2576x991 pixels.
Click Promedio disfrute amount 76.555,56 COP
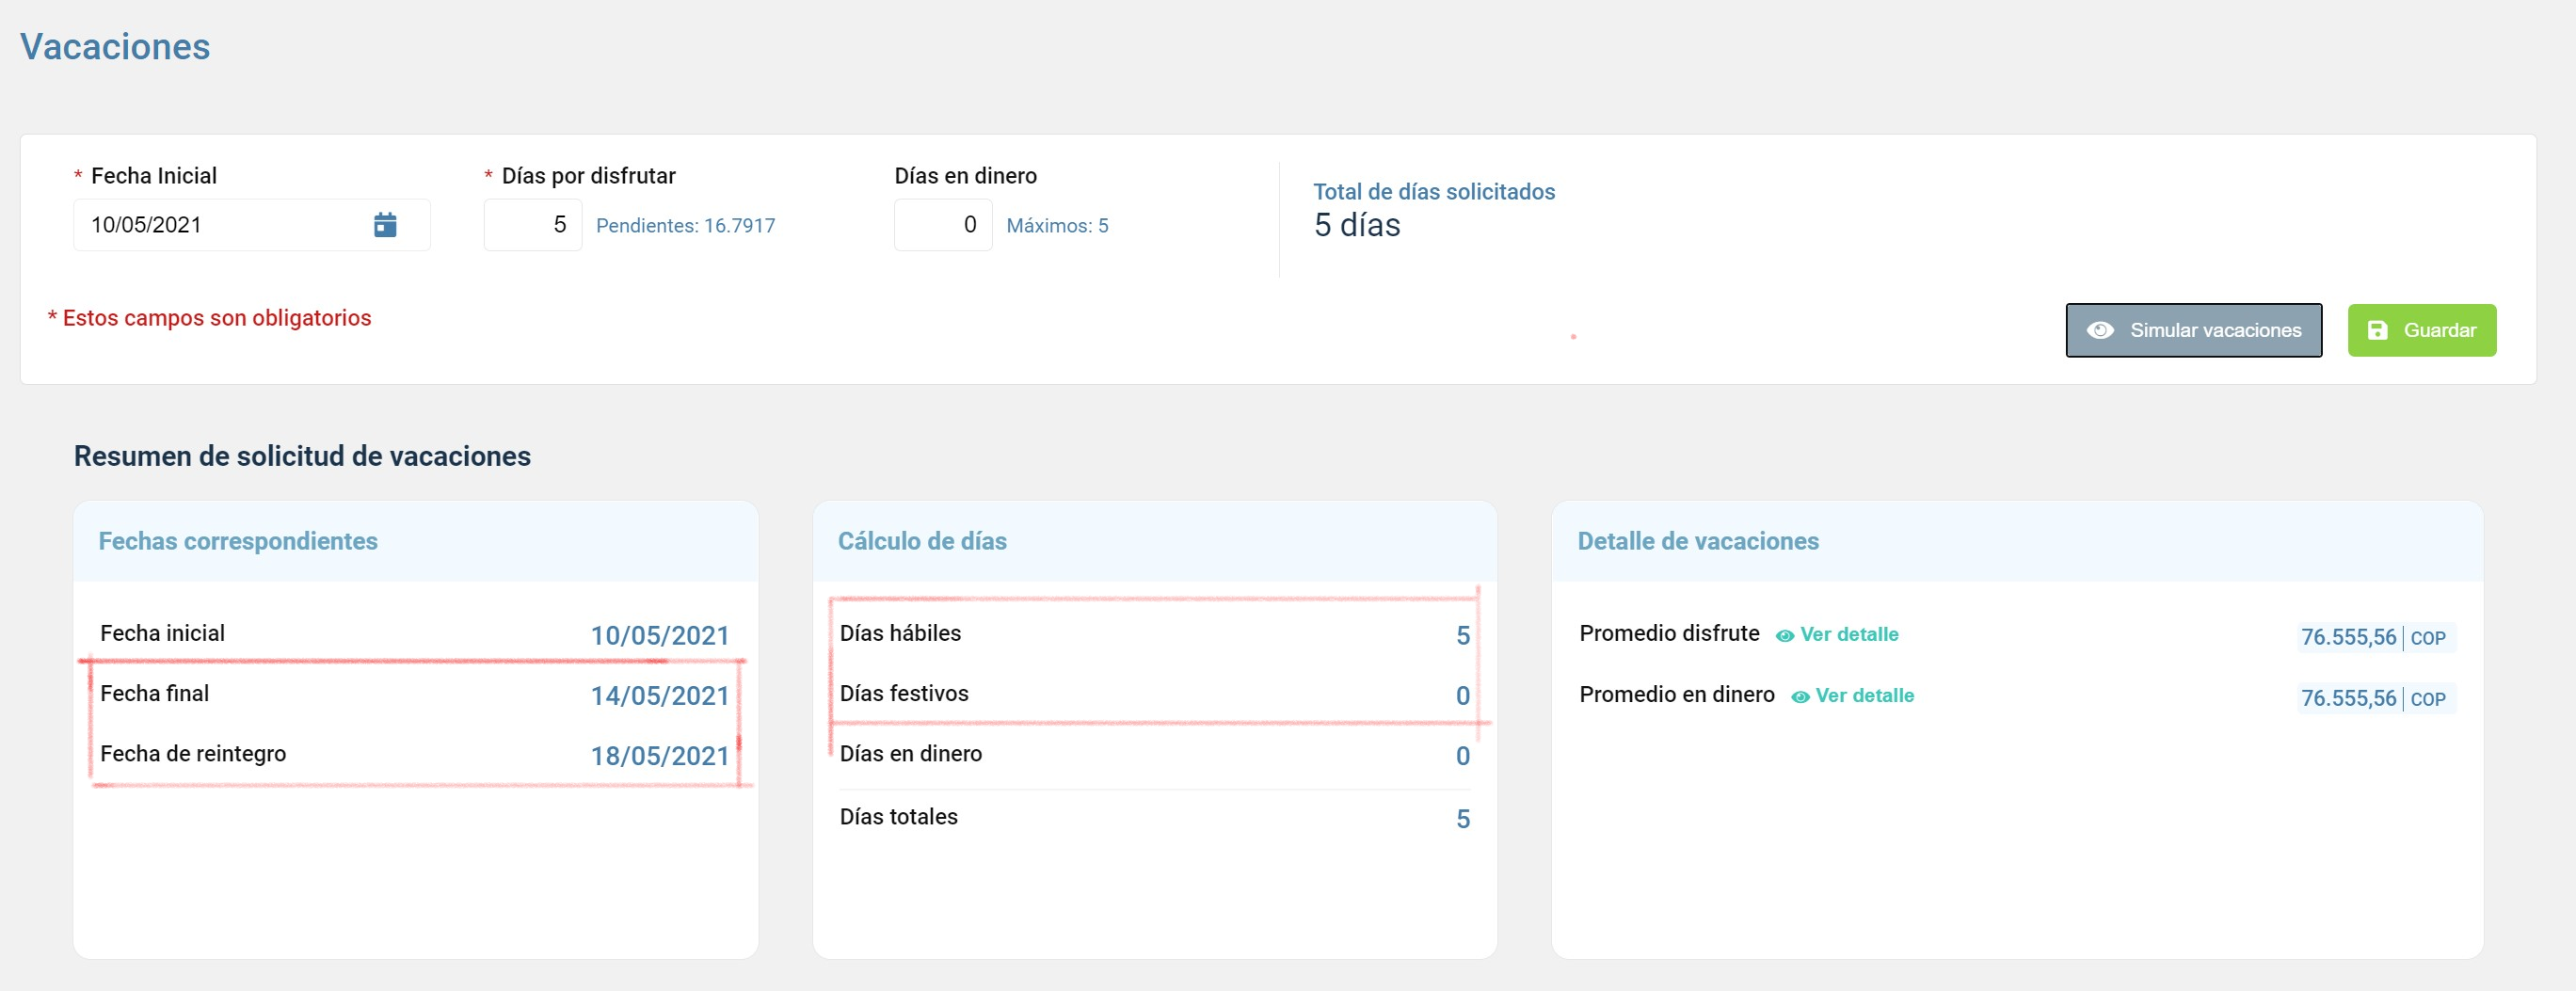2376,637
